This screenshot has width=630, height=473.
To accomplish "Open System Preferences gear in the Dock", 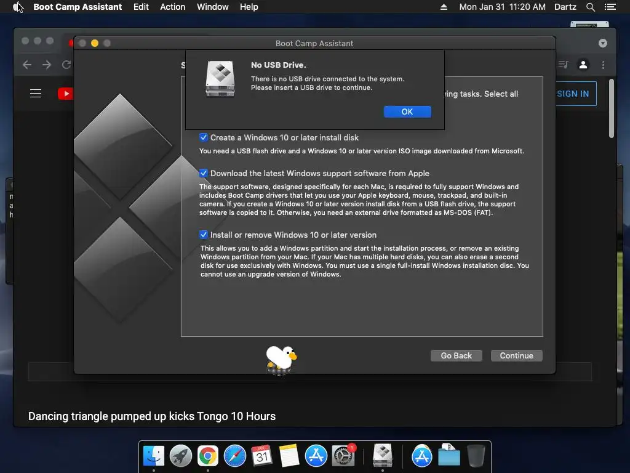I will (x=343, y=456).
